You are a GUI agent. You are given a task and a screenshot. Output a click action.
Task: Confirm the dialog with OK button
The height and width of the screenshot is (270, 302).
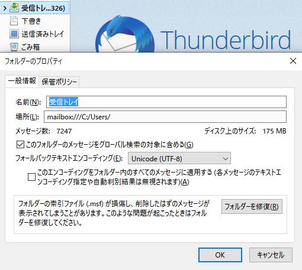[220, 255]
